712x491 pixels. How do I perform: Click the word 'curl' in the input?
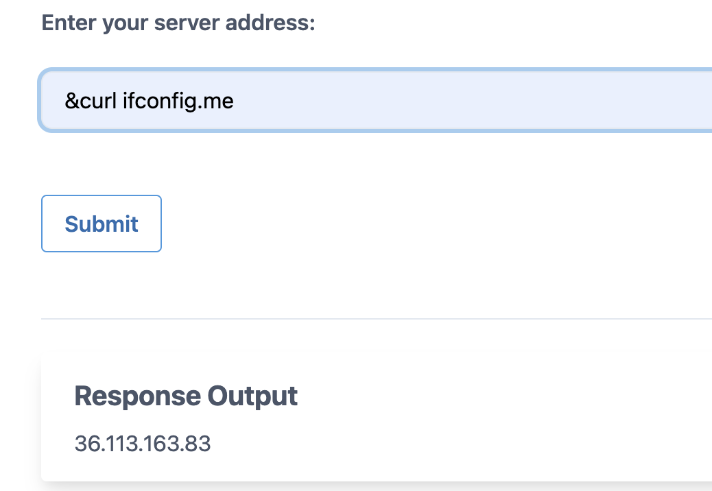(99, 101)
